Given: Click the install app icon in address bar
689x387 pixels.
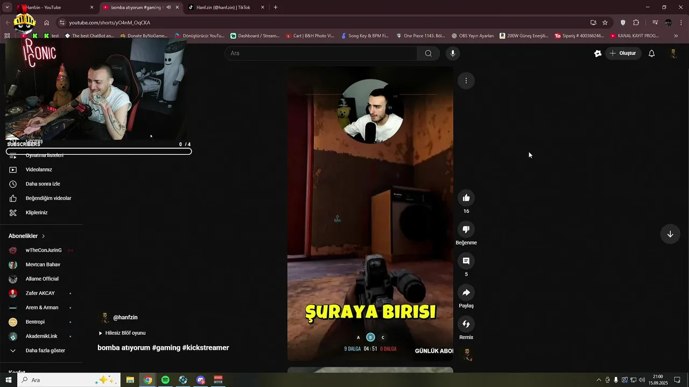Looking at the screenshot, I should tap(593, 23).
